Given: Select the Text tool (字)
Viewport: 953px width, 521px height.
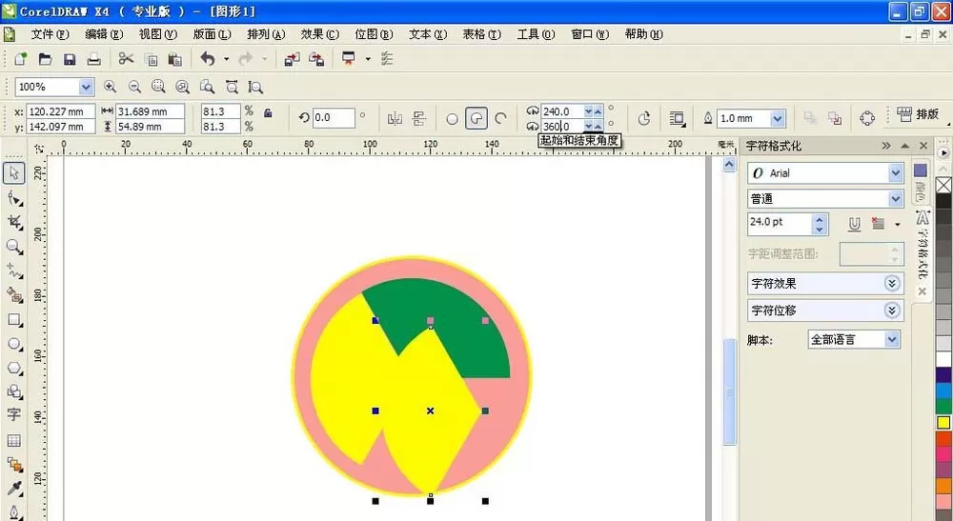Looking at the screenshot, I should 14,415.
